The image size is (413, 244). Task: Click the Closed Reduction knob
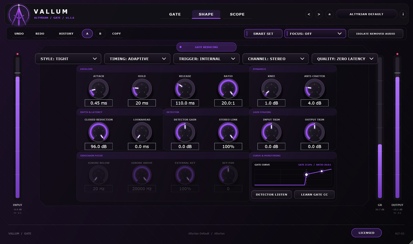(98, 132)
